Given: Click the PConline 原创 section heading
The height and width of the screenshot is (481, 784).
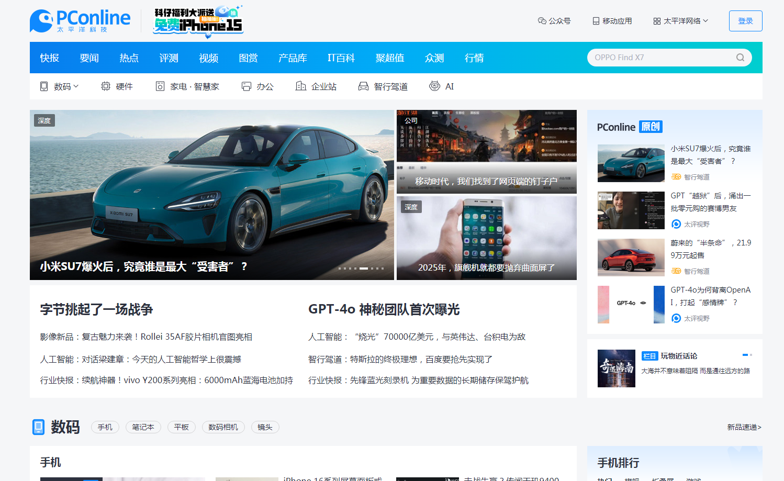Looking at the screenshot, I should point(630,127).
